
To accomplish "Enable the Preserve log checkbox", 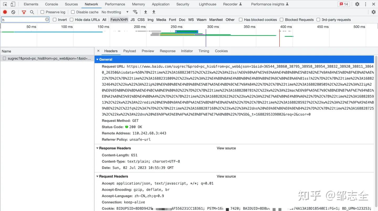I will click(x=42, y=12).
